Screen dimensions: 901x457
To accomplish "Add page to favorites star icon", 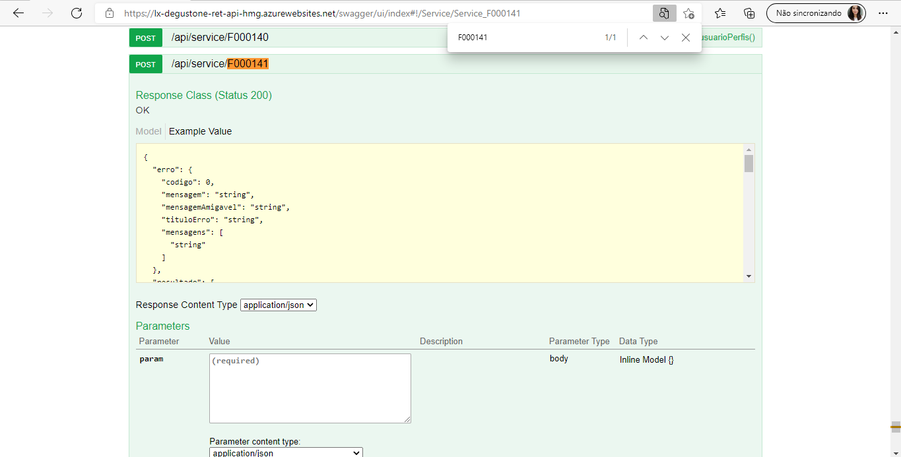I will coord(688,13).
